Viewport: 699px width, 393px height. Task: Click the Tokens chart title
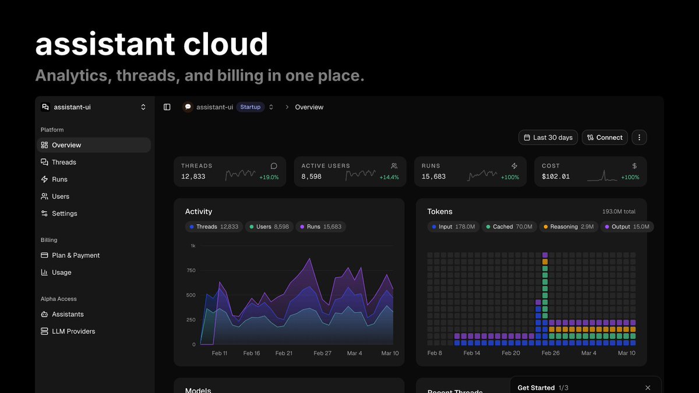[x=440, y=212]
